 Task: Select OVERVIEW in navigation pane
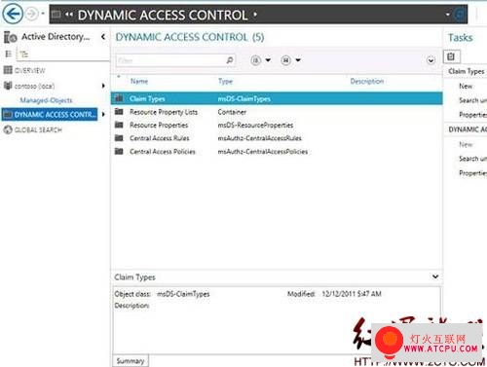[30, 70]
